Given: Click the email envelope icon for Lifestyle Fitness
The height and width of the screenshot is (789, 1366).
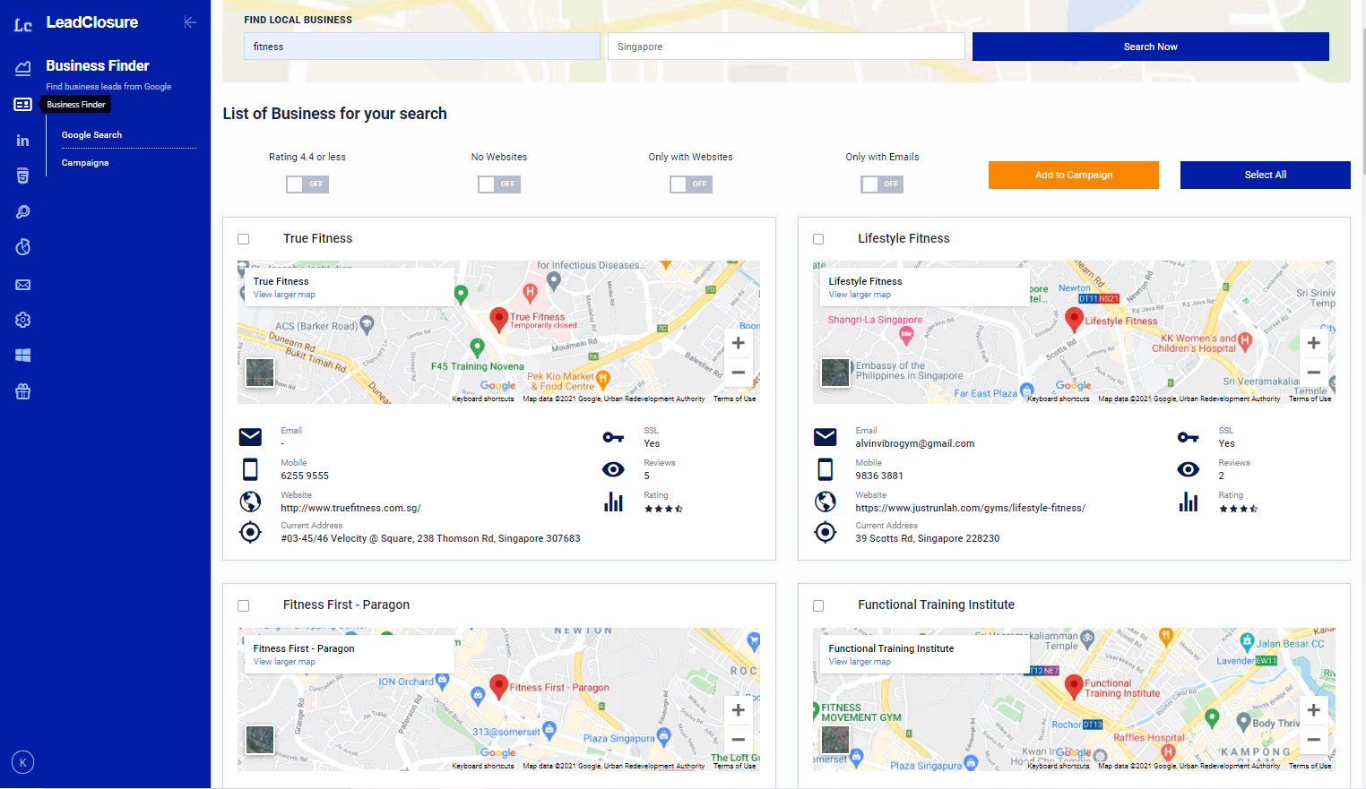Looking at the screenshot, I should point(825,437).
